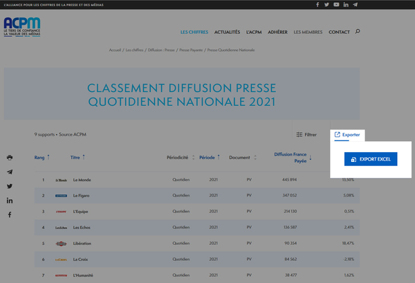Share on LinkedIn in left sidebar
The width and height of the screenshot is (415, 283).
click(x=10, y=201)
